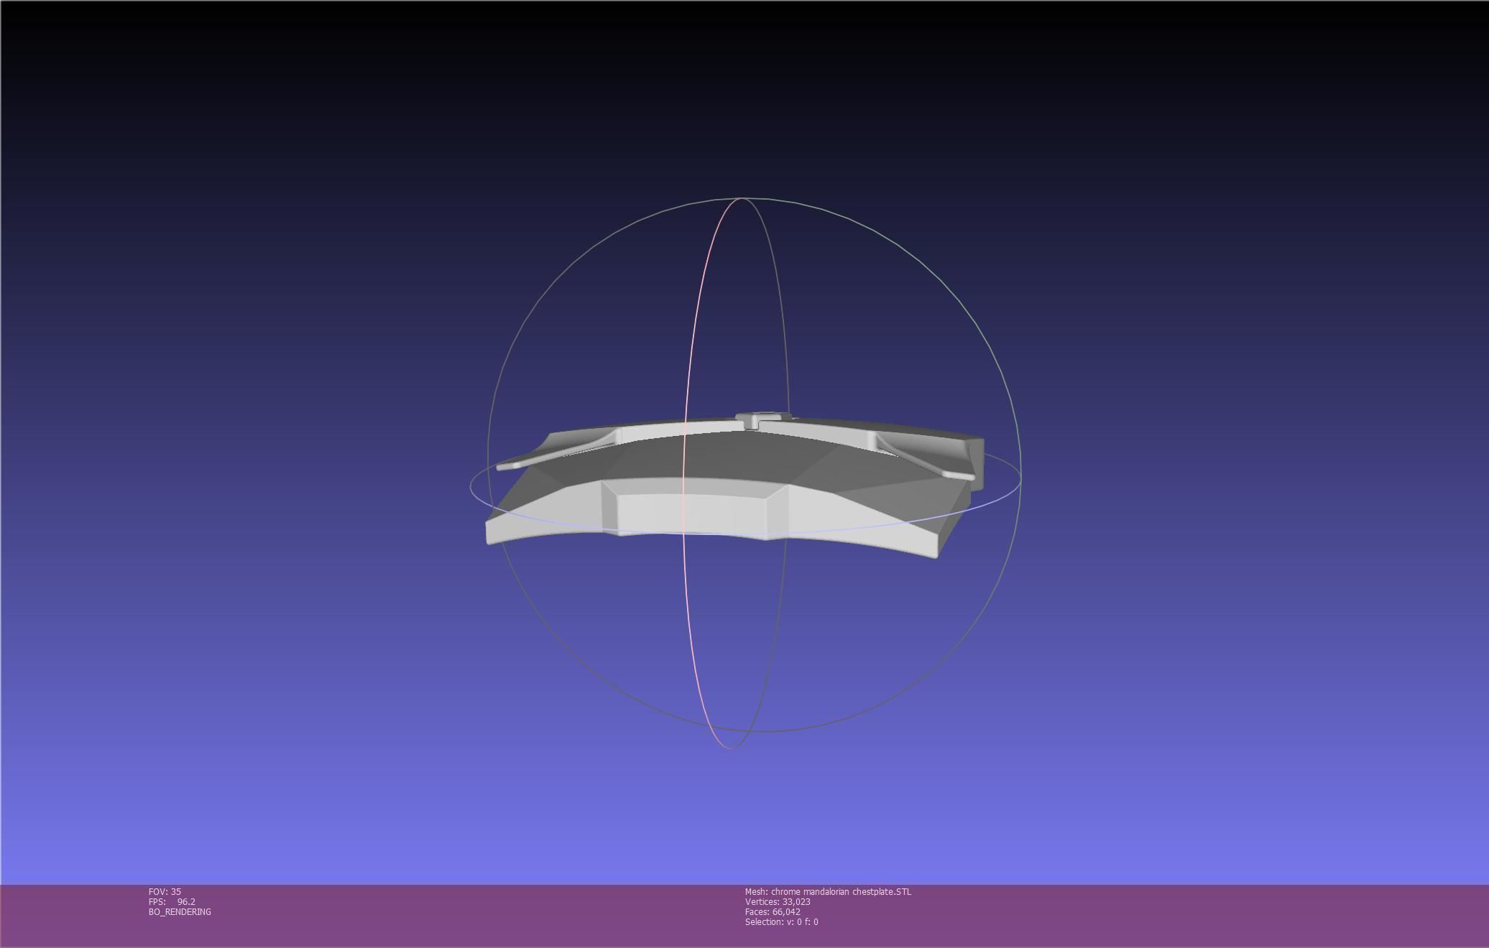
Task: Click the FOV: 35 label
Action: [165, 892]
